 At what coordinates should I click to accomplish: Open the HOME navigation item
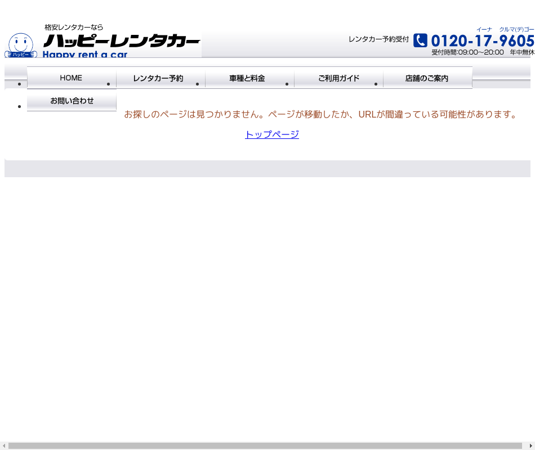pos(72,78)
